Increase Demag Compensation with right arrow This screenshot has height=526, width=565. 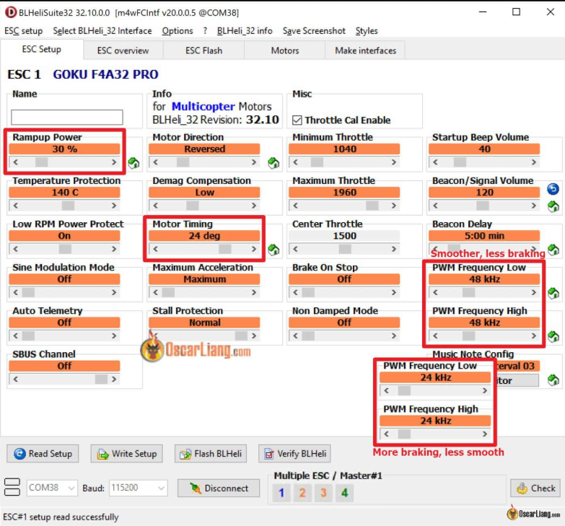[x=254, y=206]
